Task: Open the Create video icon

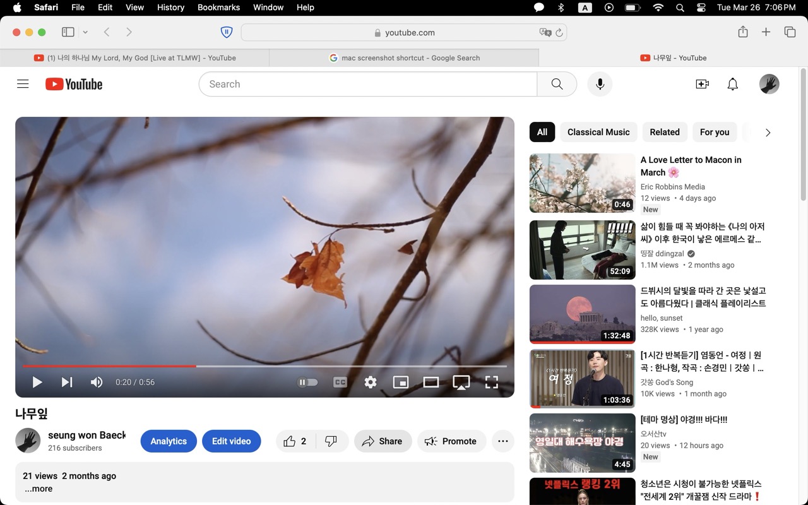Action: [x=702, y=84]
